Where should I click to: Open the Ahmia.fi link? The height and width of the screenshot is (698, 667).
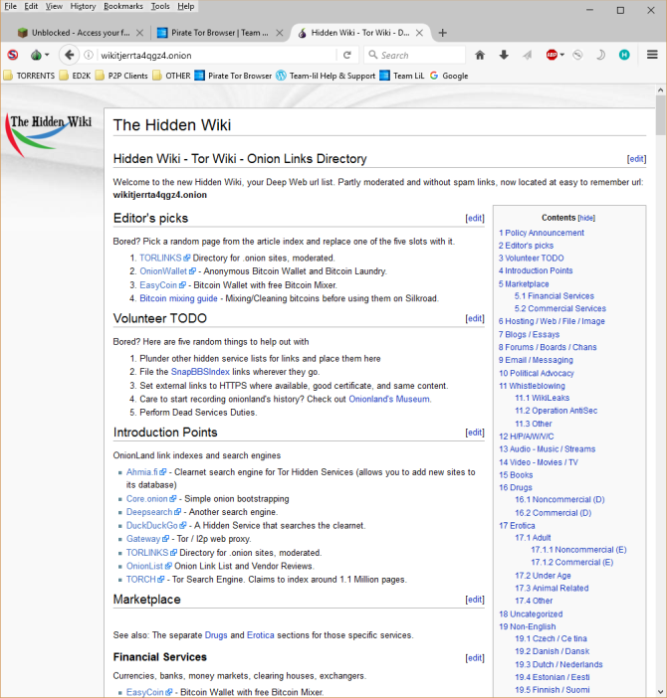(x=142, y=472)
